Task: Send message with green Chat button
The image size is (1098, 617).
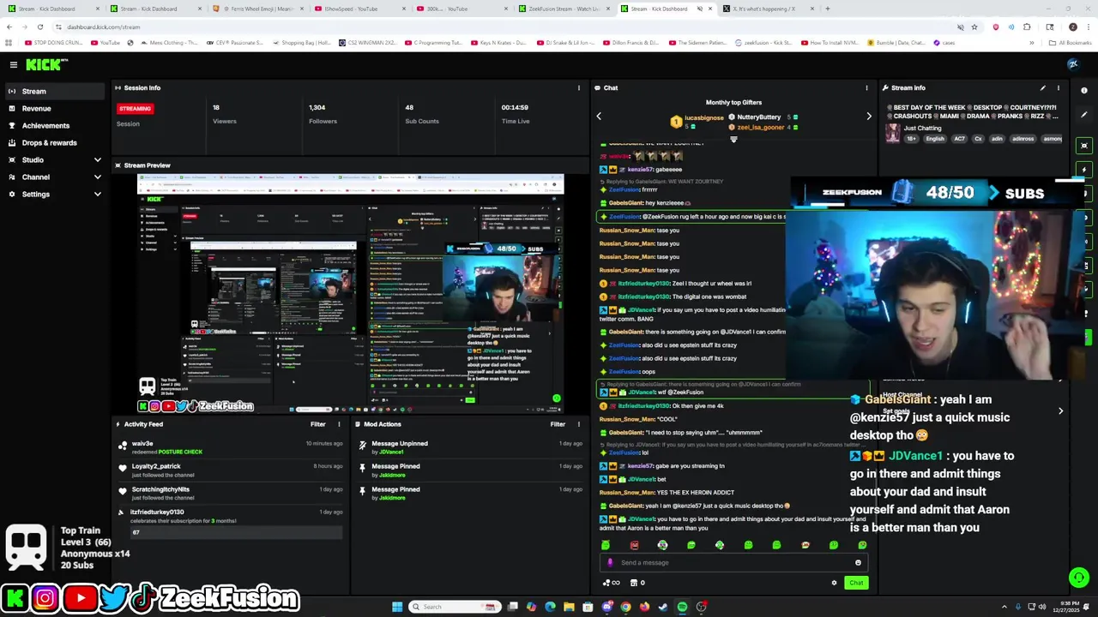Action: (856, 583)
